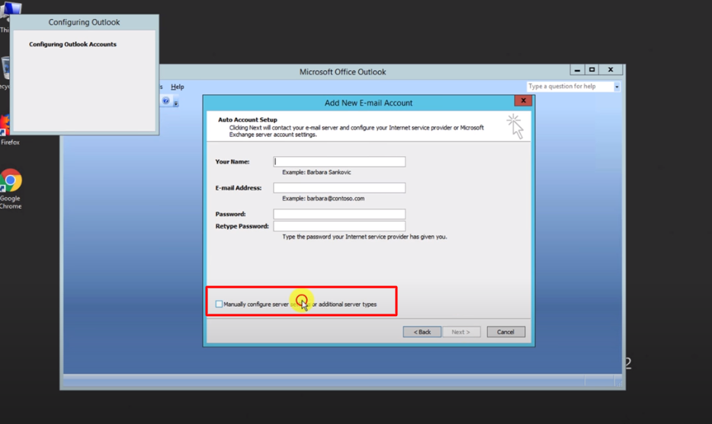Open the Google Chrome desktop shortcut

11,189
